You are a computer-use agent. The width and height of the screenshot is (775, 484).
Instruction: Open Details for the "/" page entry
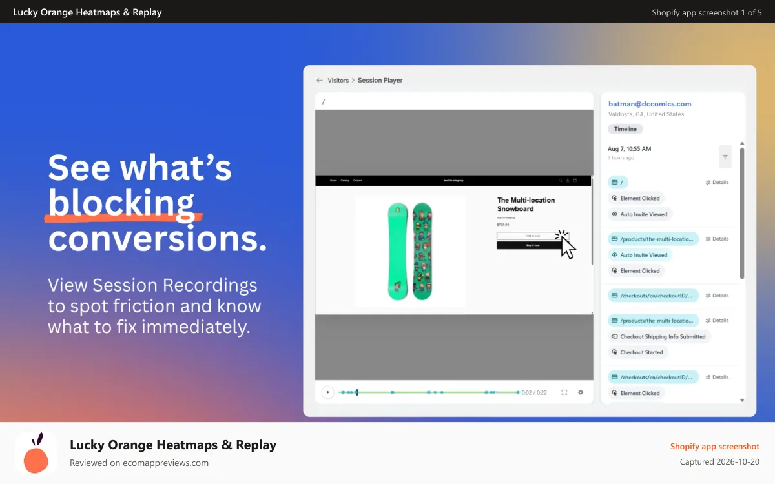pyautogui.click(x=717, y=183)
